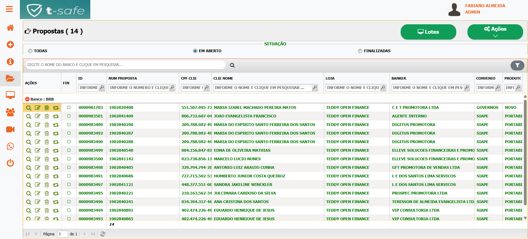
Task: Click the CLIE NOME column header
Action: [x=223, y=78]
